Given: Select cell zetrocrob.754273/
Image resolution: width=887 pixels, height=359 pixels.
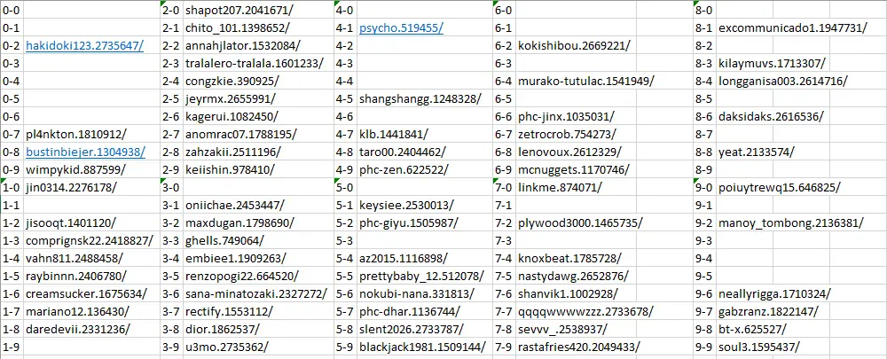Looking at the screenshot, I should [576, 134].
